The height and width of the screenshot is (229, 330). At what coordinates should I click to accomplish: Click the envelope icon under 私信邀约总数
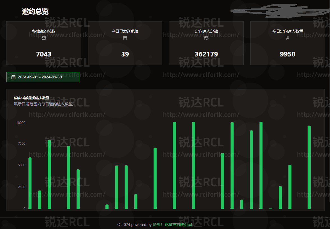(x=43, y=38)
